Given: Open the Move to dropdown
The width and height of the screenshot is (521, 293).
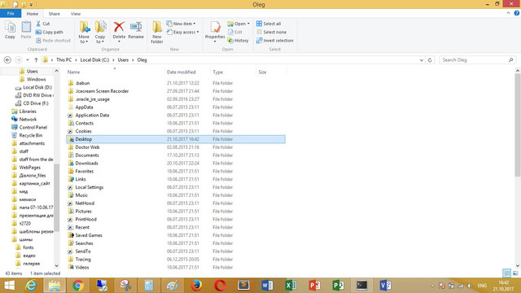Looking at the screenshot, I should [84, 32].
